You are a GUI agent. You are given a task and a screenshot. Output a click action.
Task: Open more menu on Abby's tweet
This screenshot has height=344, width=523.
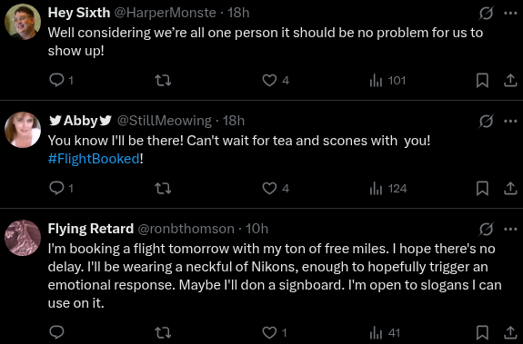510,121
